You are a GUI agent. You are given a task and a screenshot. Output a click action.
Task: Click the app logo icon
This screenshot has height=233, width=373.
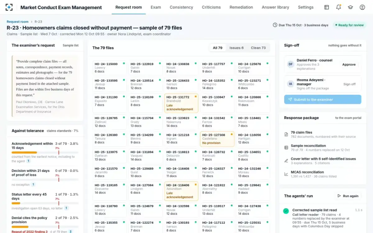click(9, 7)
